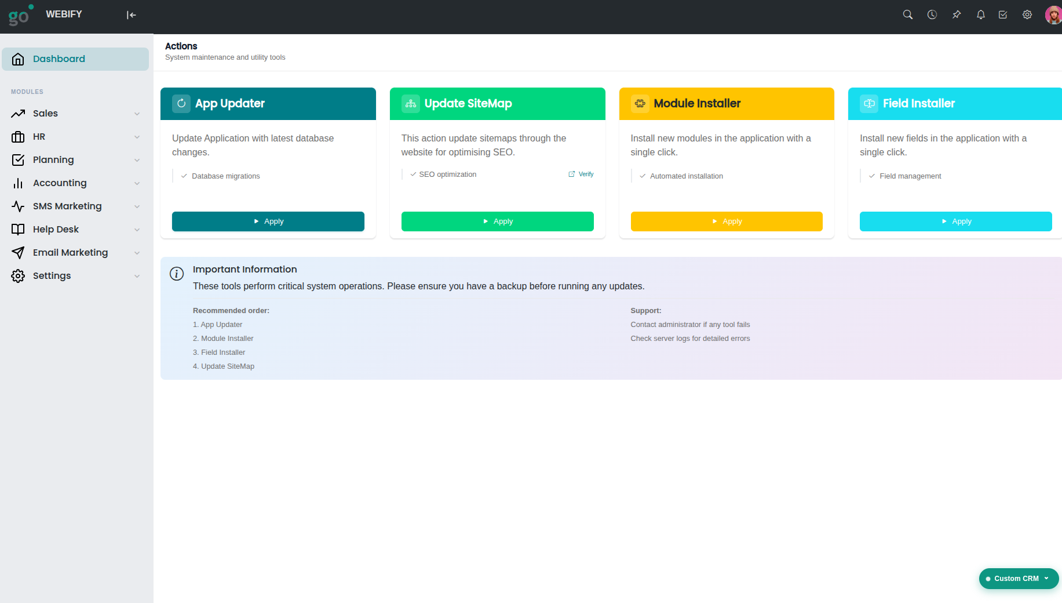The image size is (1062, 603).
Task: Open the clock history icon
Action: (932, 15)
